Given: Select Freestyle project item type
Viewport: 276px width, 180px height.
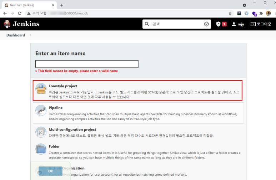Looking at the screenshot, I should pyautogui.click(x=137, y=91).
